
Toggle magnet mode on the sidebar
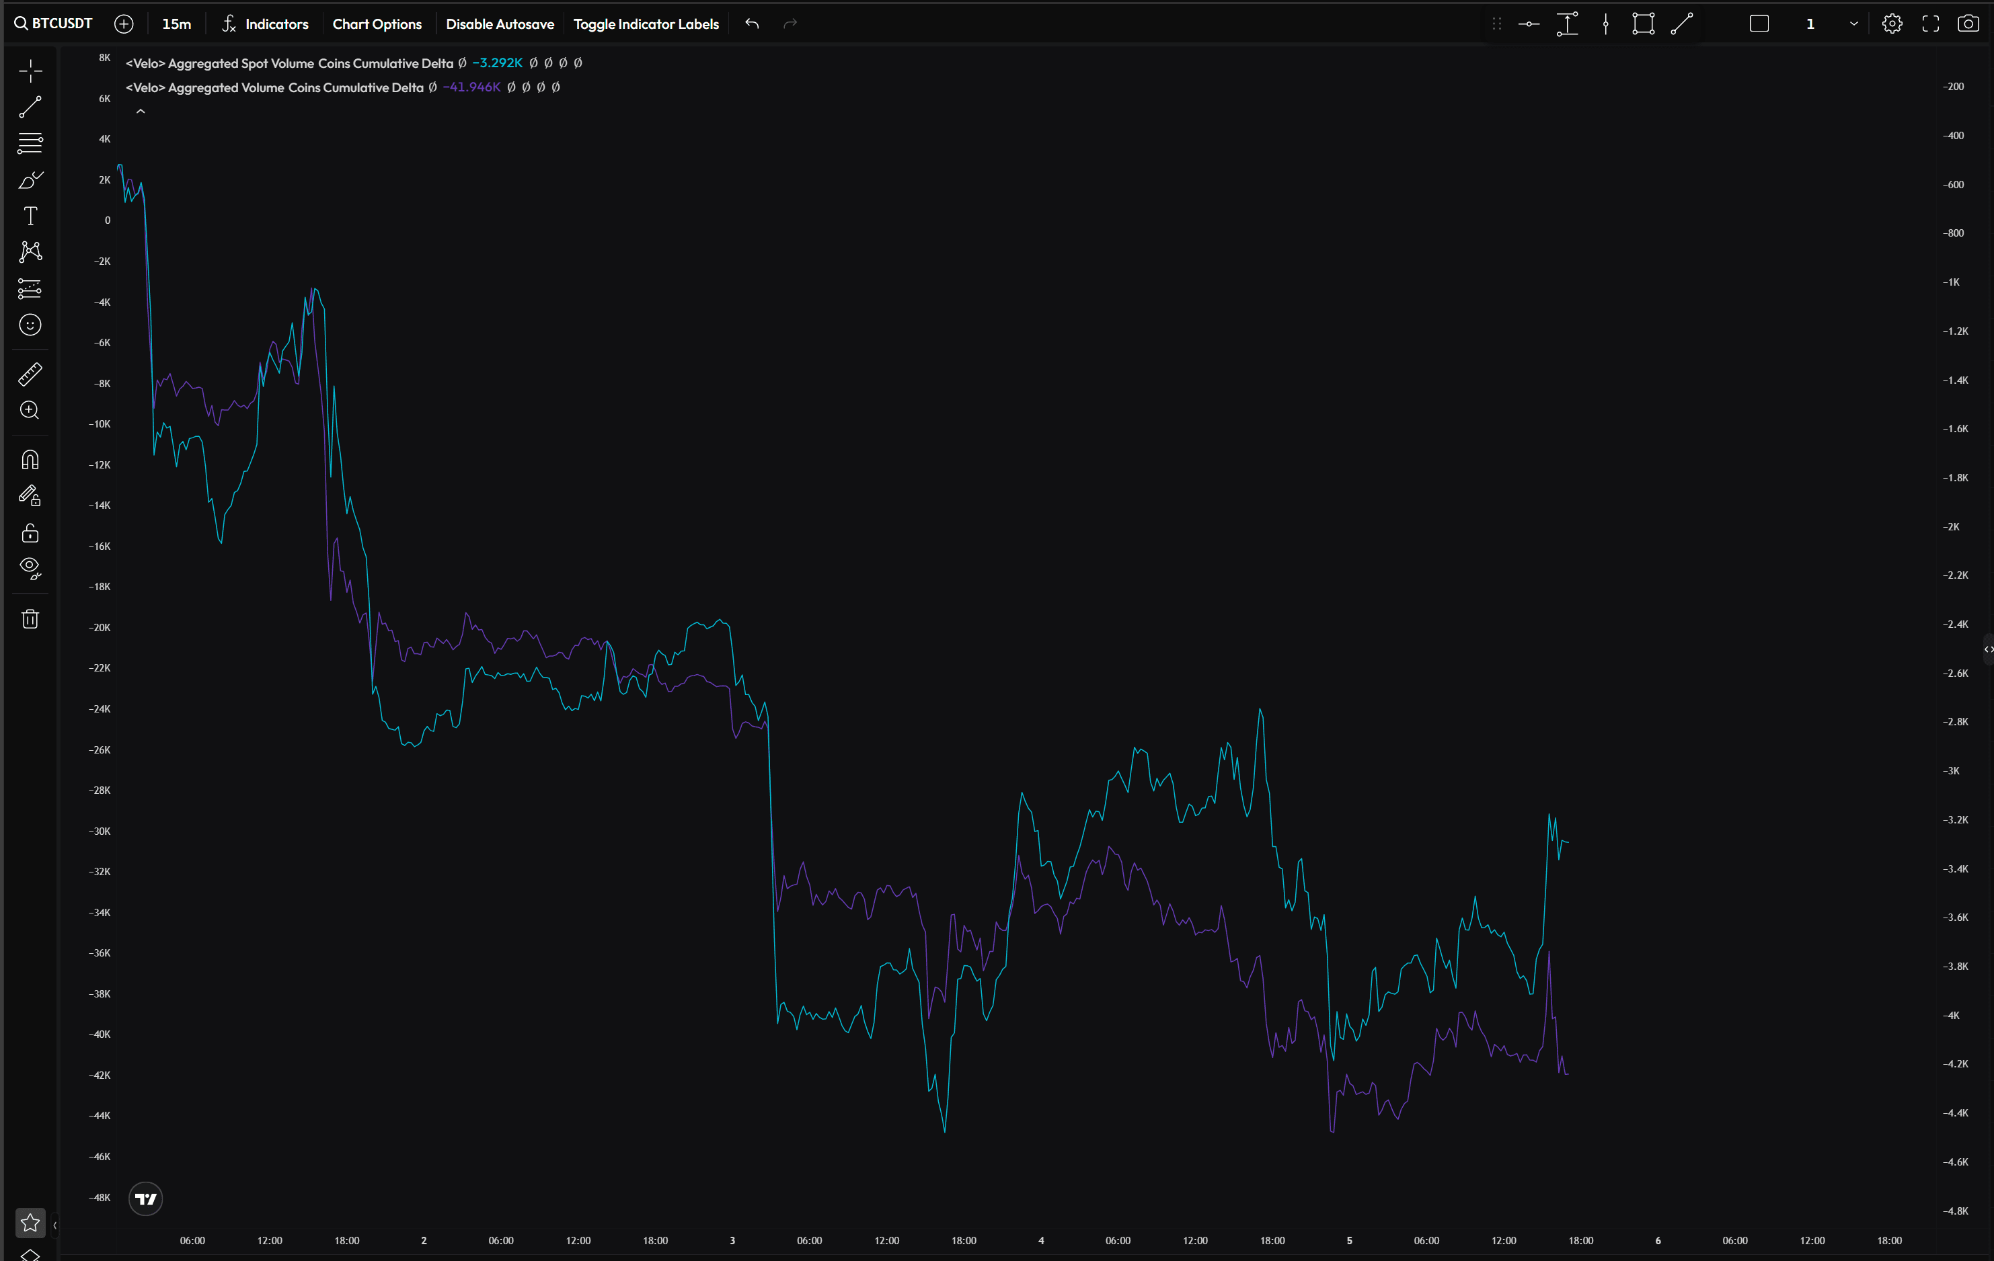[x=31, y=459]
